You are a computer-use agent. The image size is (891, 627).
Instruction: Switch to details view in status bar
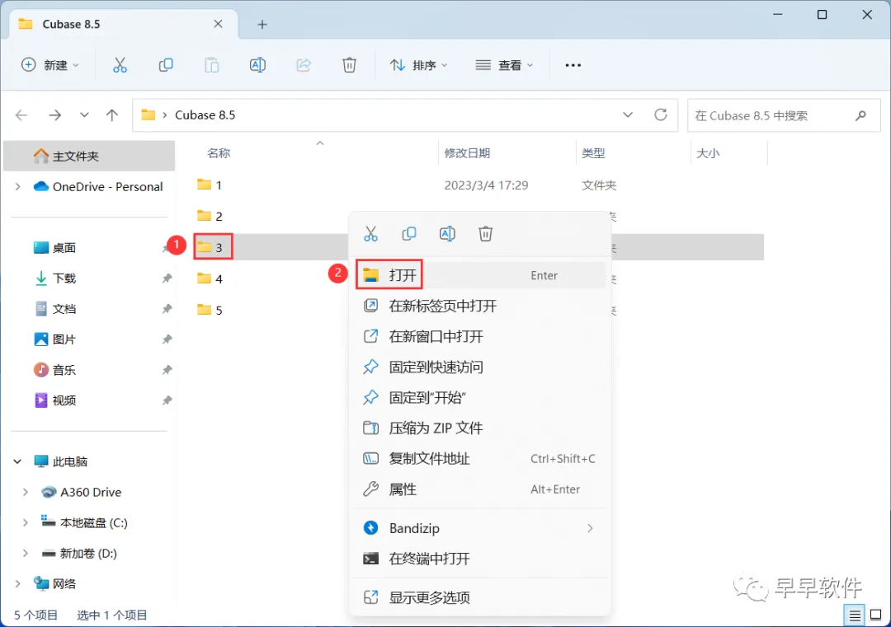(854, 615)
